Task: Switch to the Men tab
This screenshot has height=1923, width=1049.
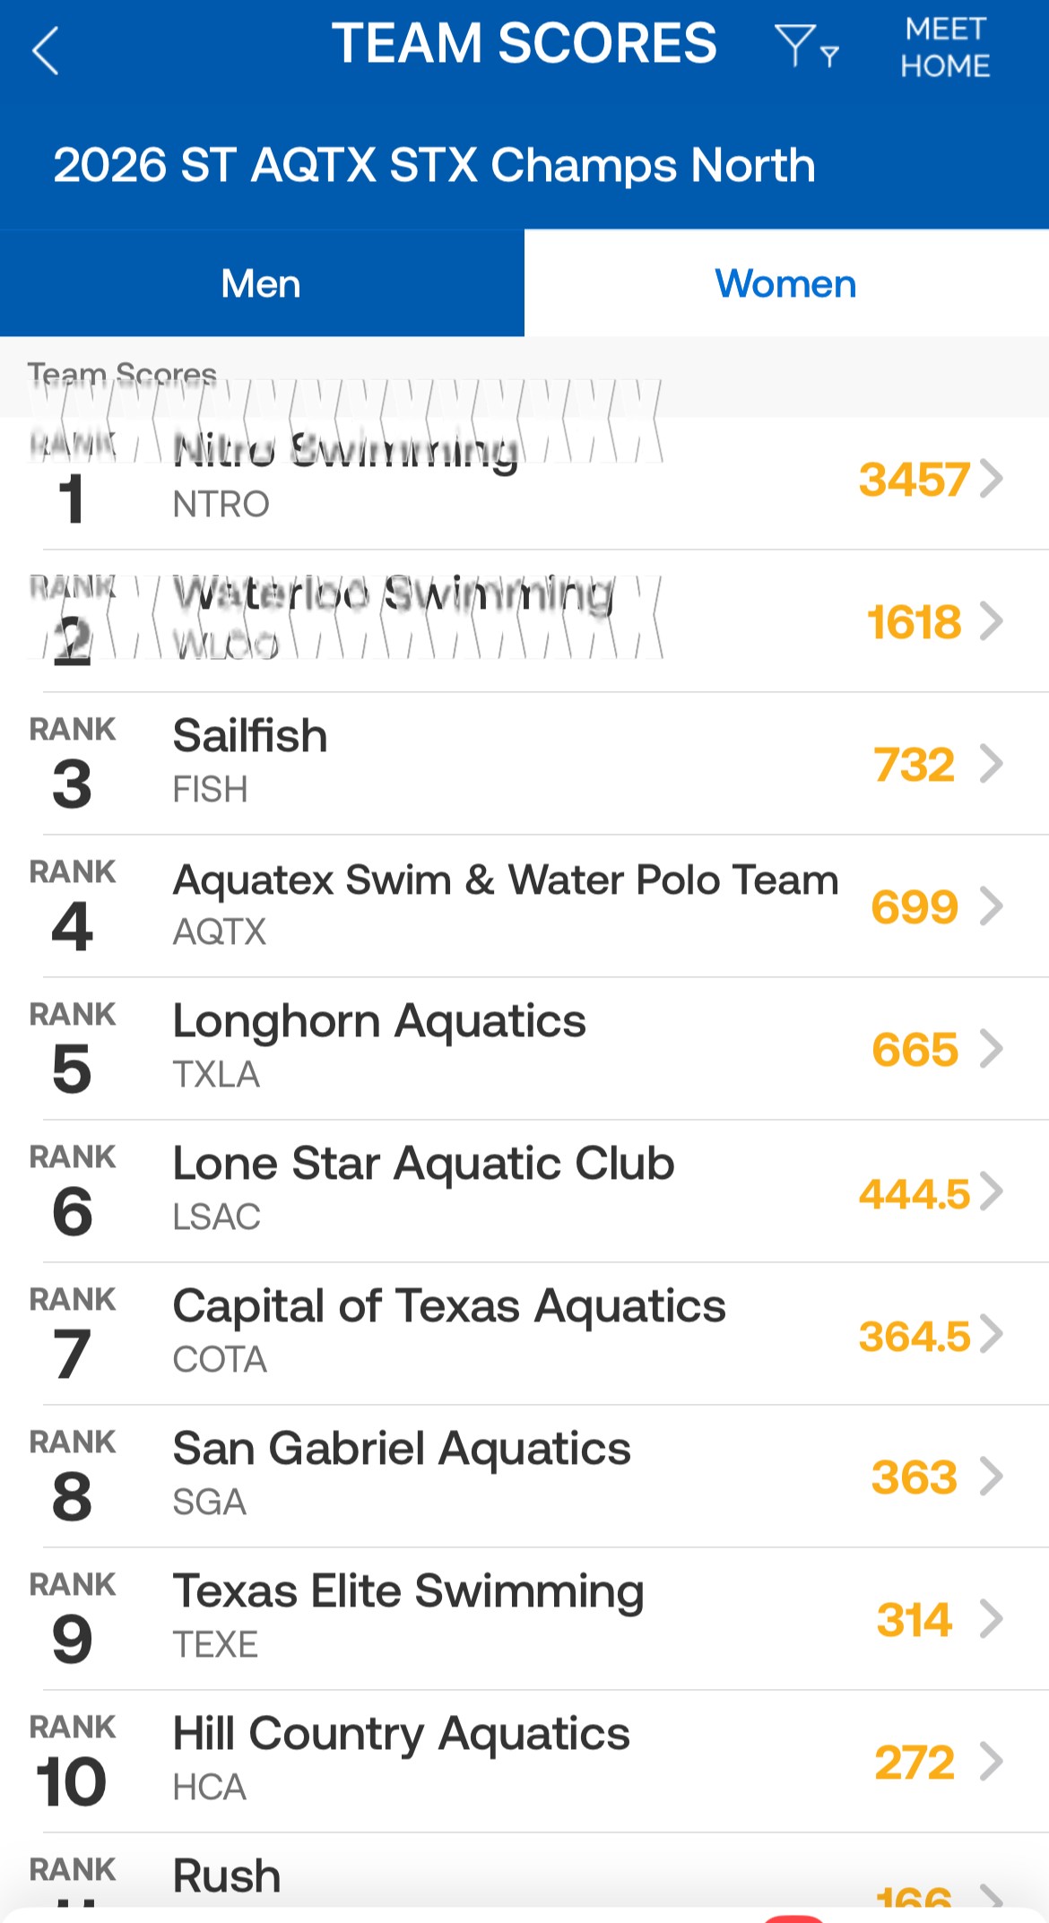Action: coord(261,284)
